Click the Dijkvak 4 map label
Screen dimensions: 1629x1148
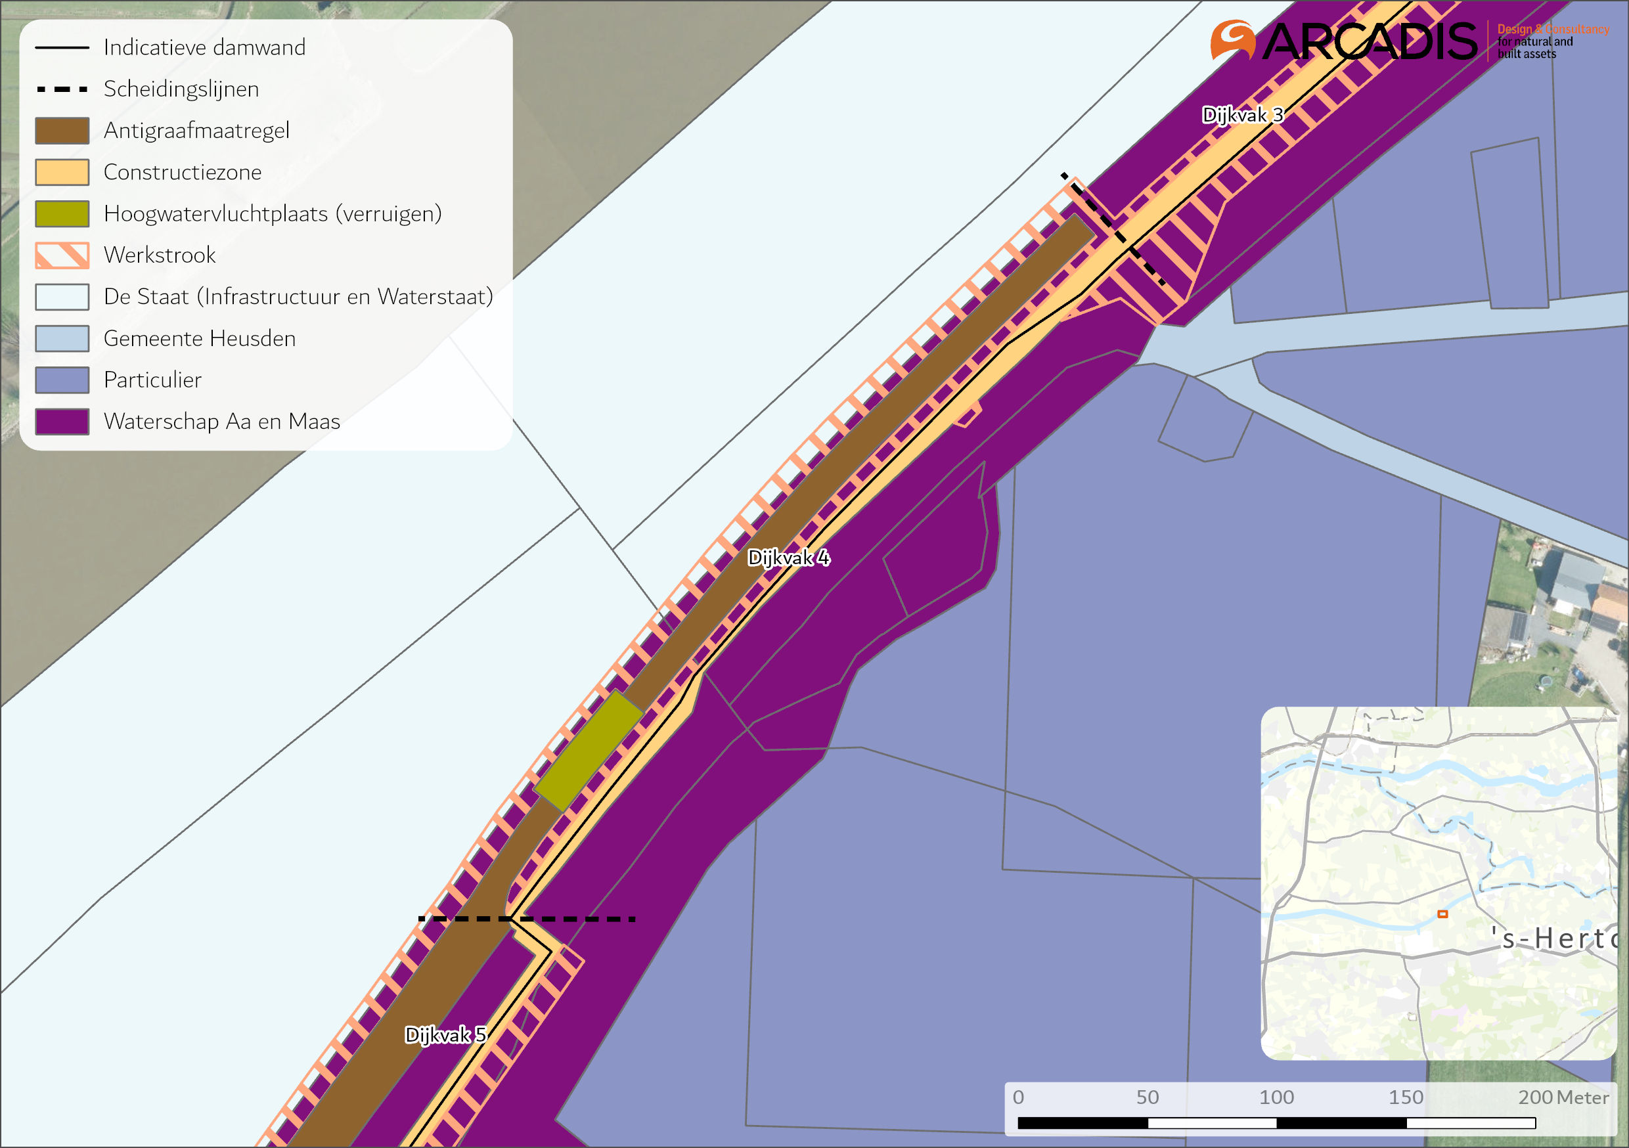tap(788, 558)
